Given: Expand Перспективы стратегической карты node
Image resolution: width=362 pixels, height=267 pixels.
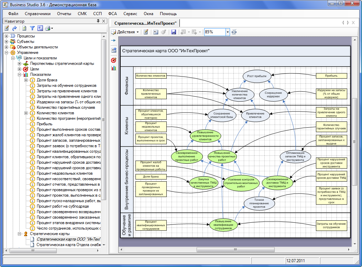Looking at the screenshot, I should (x=20, y=63).
